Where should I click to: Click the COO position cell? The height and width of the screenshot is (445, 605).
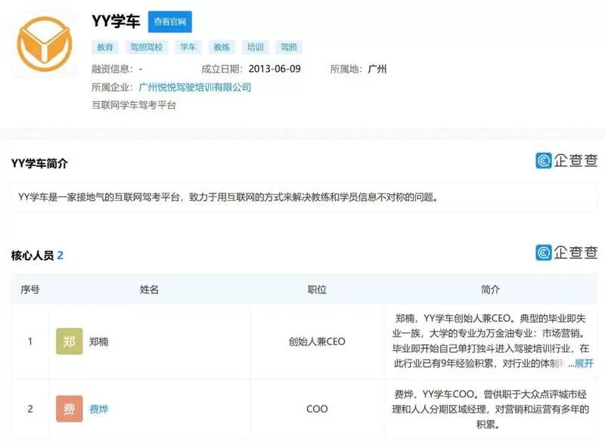(x=317, y=409)
